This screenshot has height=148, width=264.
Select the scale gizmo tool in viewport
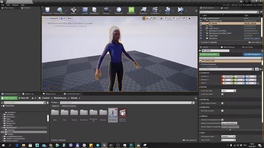pos(151,18)
